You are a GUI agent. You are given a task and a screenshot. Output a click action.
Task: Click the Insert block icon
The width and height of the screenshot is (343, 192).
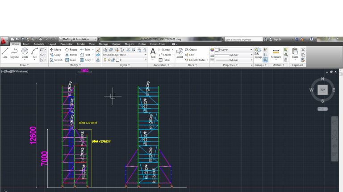click(180, 52)
